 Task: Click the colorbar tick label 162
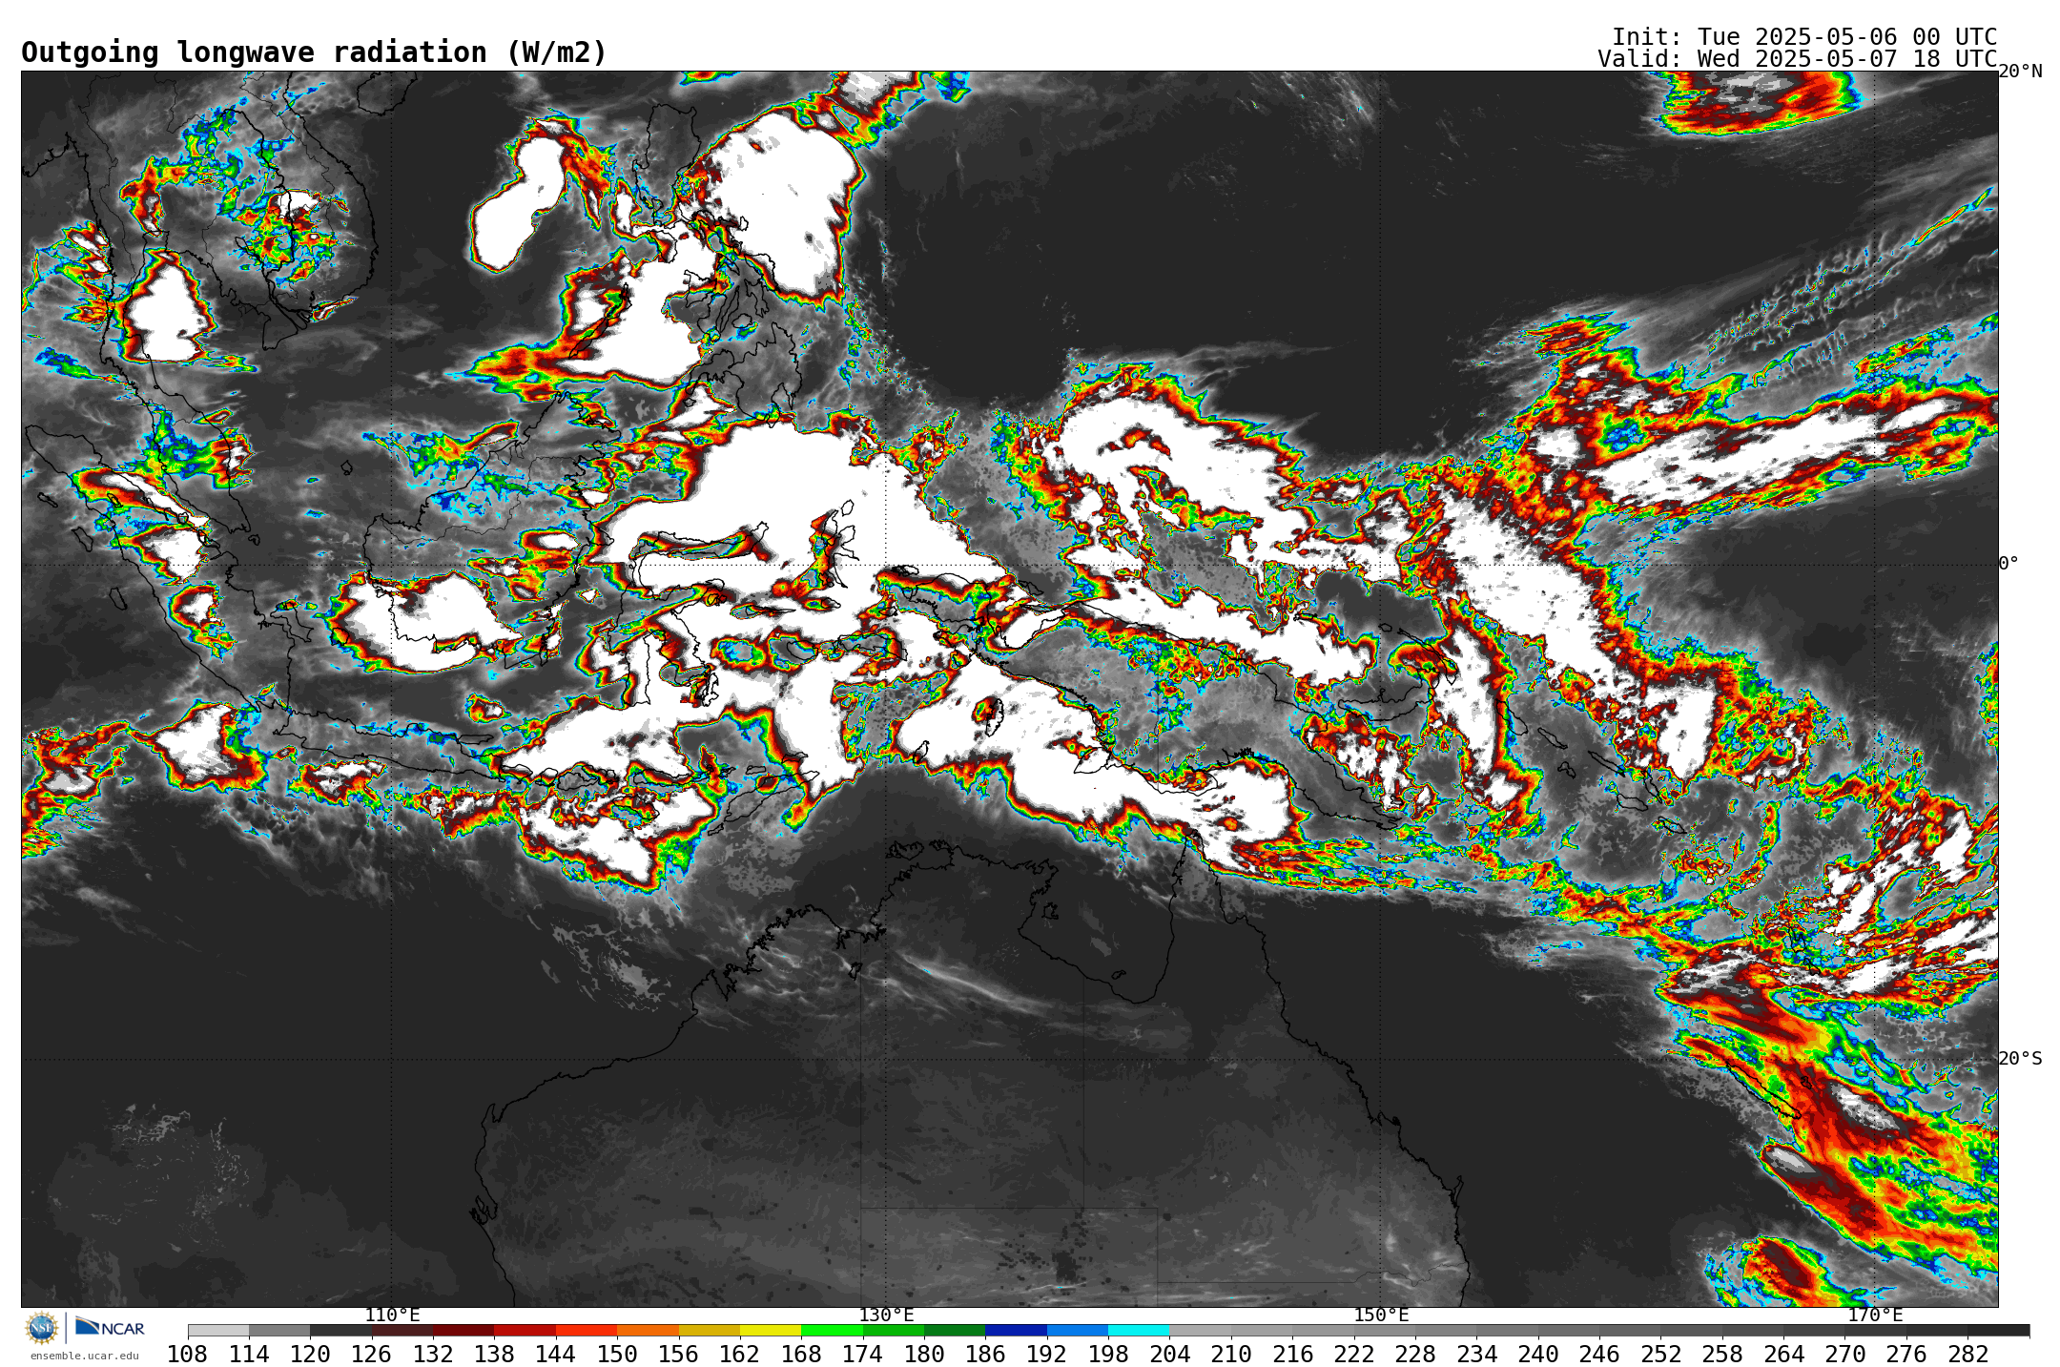tap(740, 1355)
